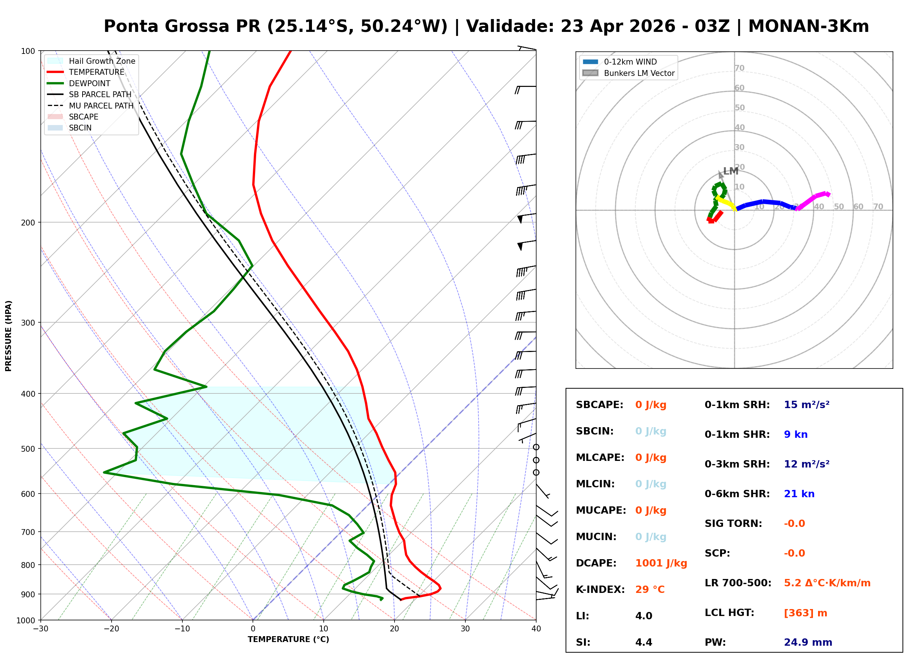Click the 500 hPa pressure tick label
The height and width of the screenshot is (671, 908).
[28, 449]
